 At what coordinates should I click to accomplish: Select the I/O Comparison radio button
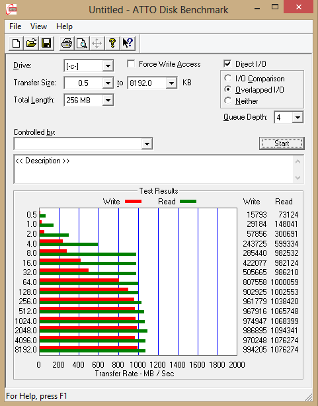228,78
